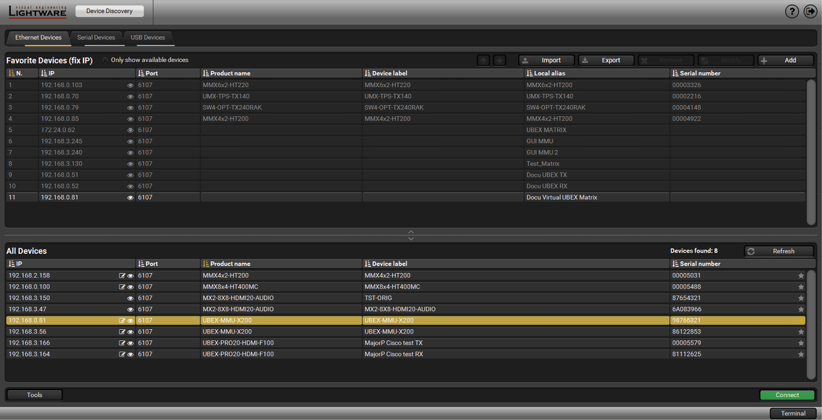
Task: Click the eye icon for favorite 192.168.3.130
Action: [x=131, y=164]
